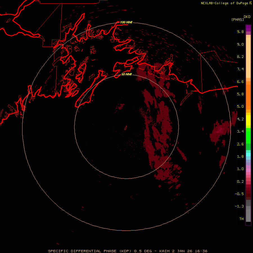
Task: Click the [PHAS] label near colorbar
Action: point(238,19)
